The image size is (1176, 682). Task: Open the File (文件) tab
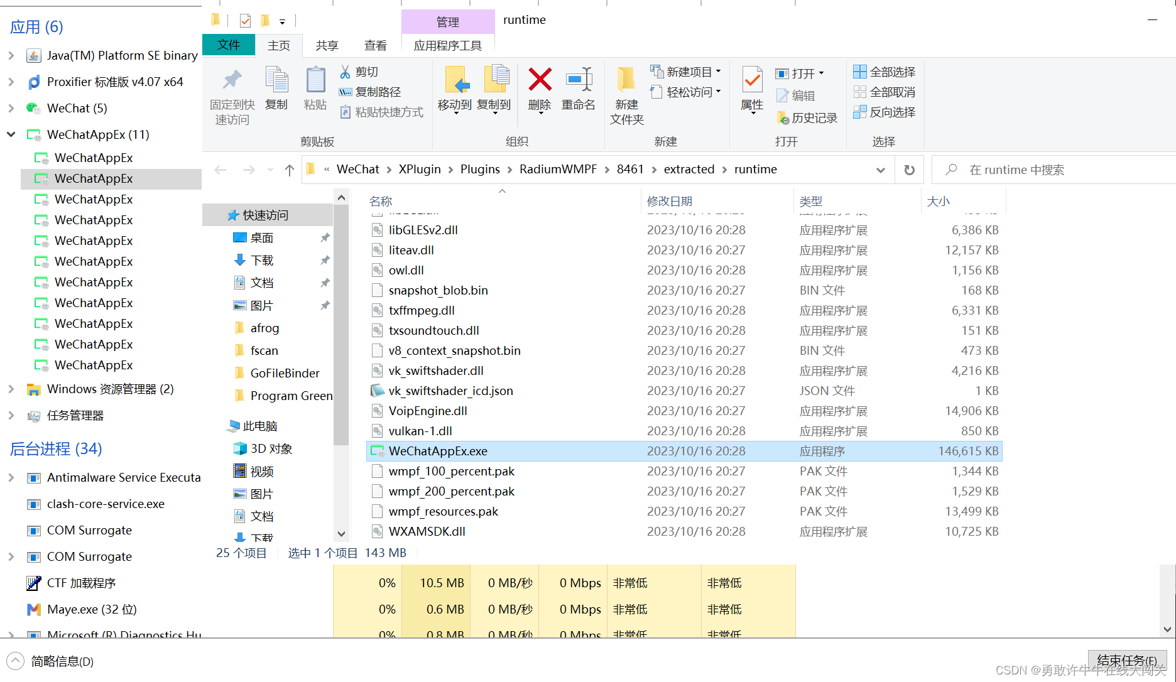coord(229,45)
